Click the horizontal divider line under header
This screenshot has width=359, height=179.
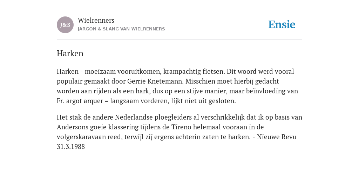pos(179,40)
